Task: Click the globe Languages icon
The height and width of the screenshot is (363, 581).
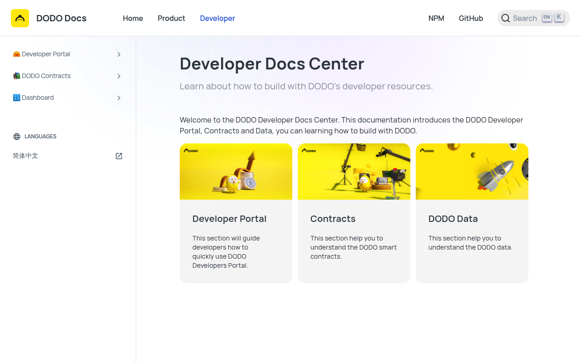Action: click(17, 137)
